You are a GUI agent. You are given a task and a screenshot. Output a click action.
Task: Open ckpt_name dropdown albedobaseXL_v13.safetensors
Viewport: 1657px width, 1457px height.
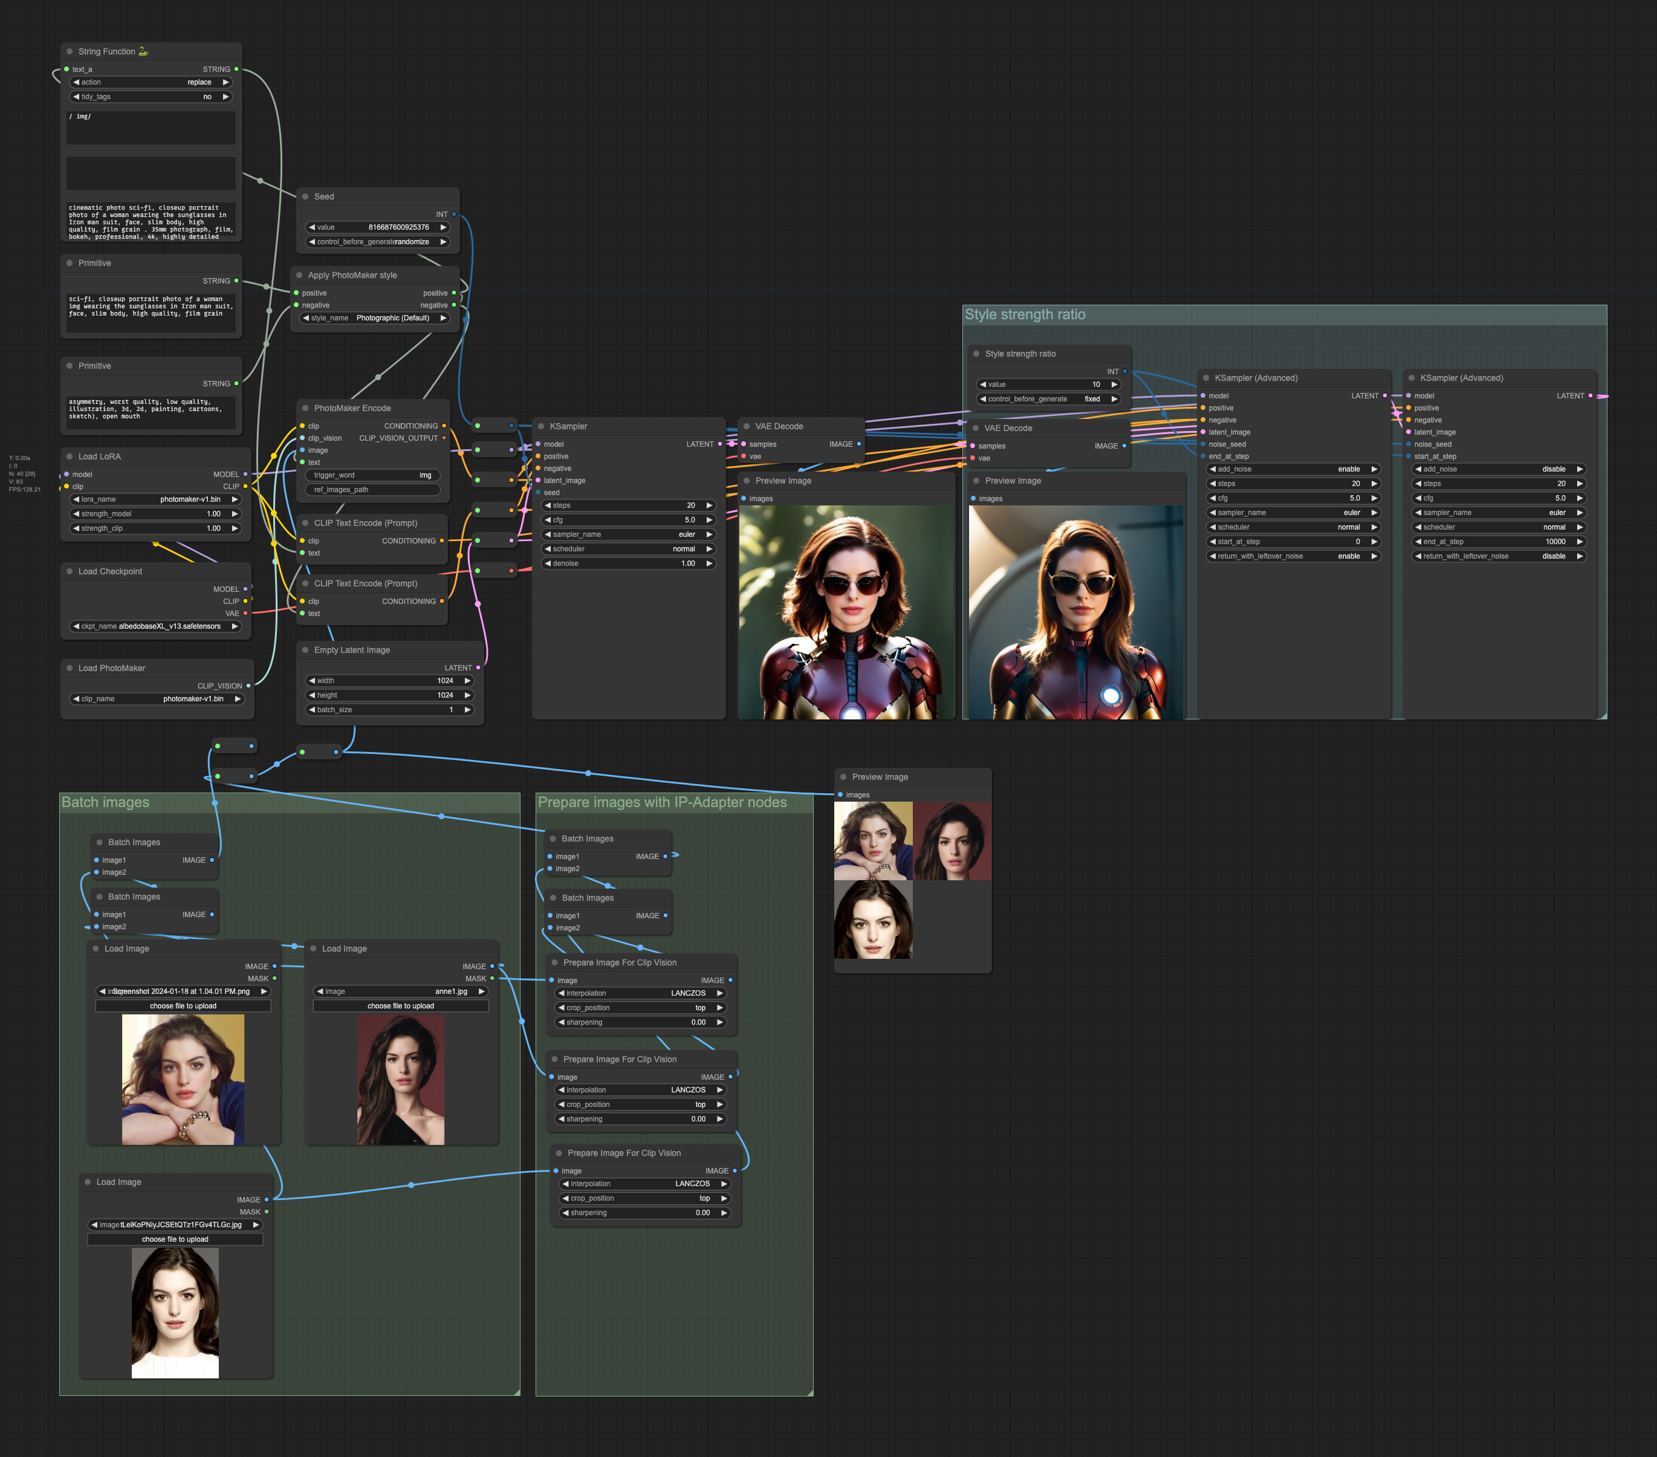pyautogui.click(x=155, y=626)
